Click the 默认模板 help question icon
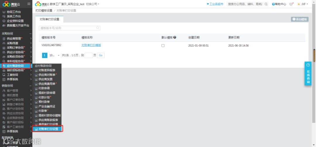Image resolution: width=316 pixels, height=147 pixels. coord(175,37)
